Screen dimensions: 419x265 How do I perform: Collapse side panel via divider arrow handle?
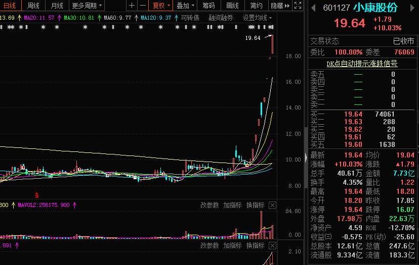[x=306, y=157]
